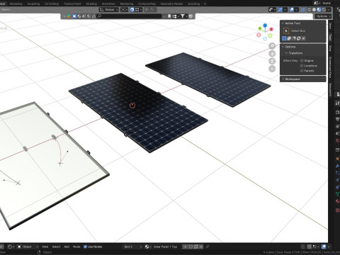Screen dimensions: 340x255
Task: Collapse the Active Tool panel
Action: point(283,23)
